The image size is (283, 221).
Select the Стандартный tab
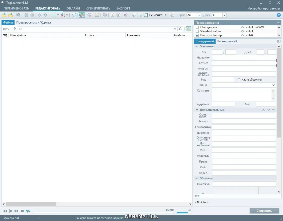click(205, 41)
